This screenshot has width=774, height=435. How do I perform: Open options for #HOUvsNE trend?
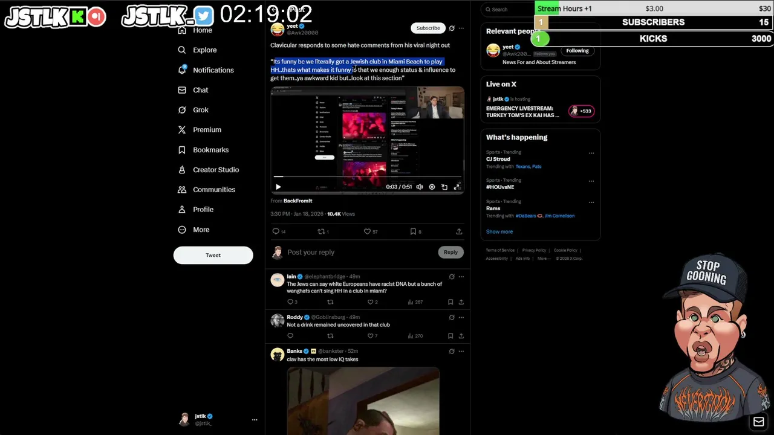tap(591, 181)
